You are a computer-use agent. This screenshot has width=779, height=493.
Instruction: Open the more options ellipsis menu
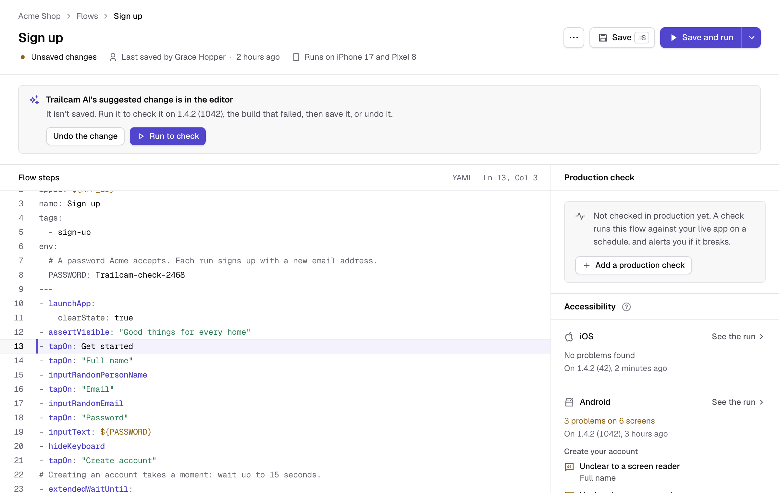[x=574, y=38]
